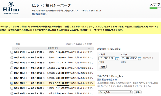Click the 31,850¥ price text

(x=63, y=78)
